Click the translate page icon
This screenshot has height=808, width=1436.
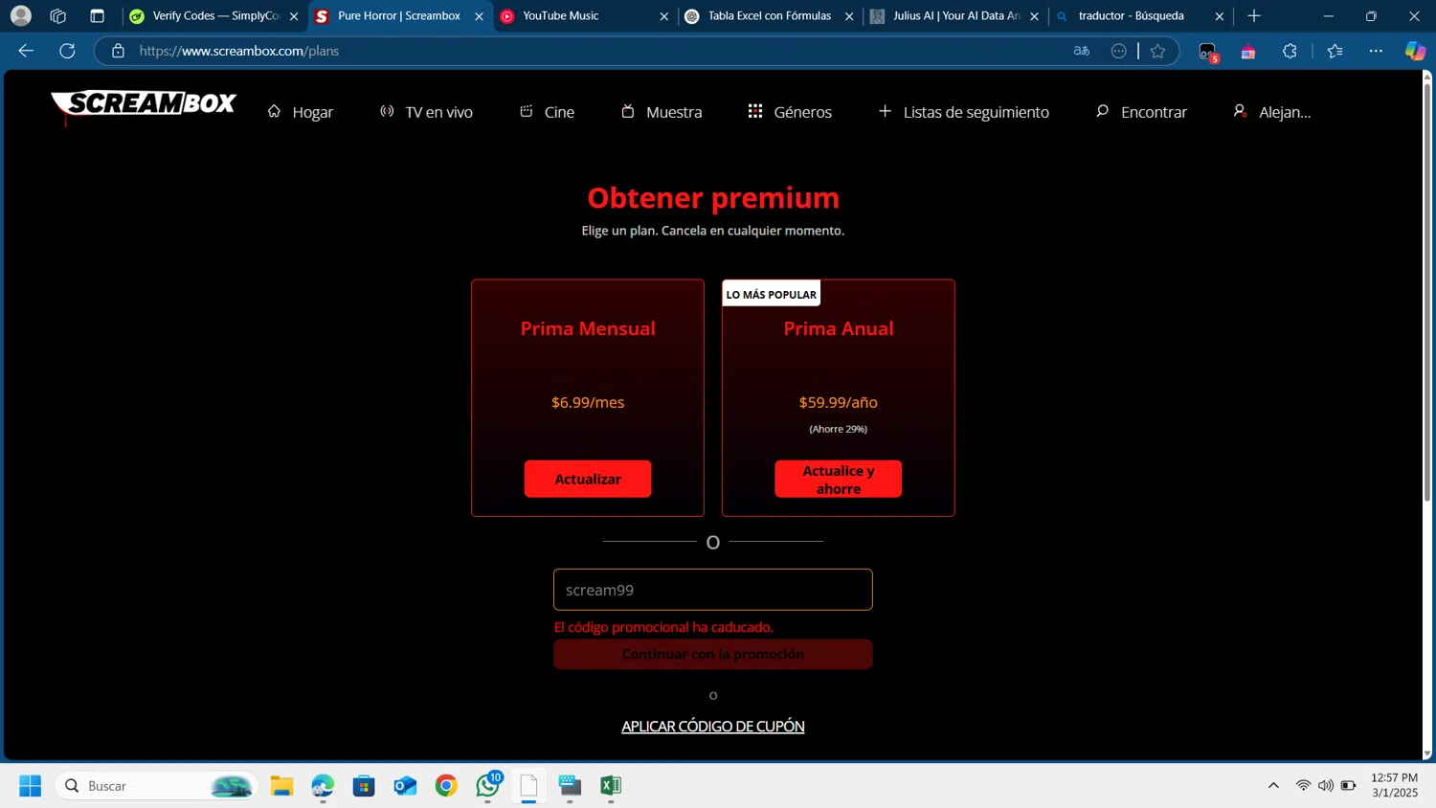tap(1082, 51)
